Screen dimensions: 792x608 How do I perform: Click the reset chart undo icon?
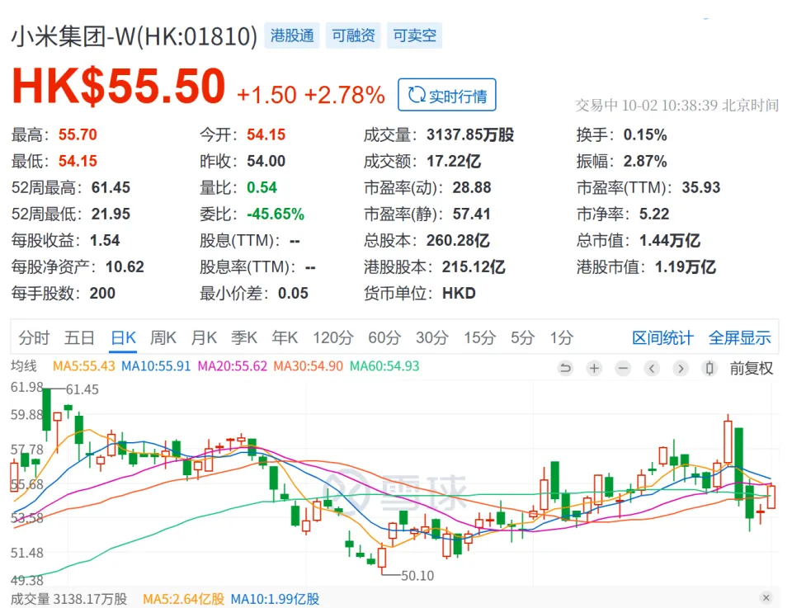(x=565, y=368)
